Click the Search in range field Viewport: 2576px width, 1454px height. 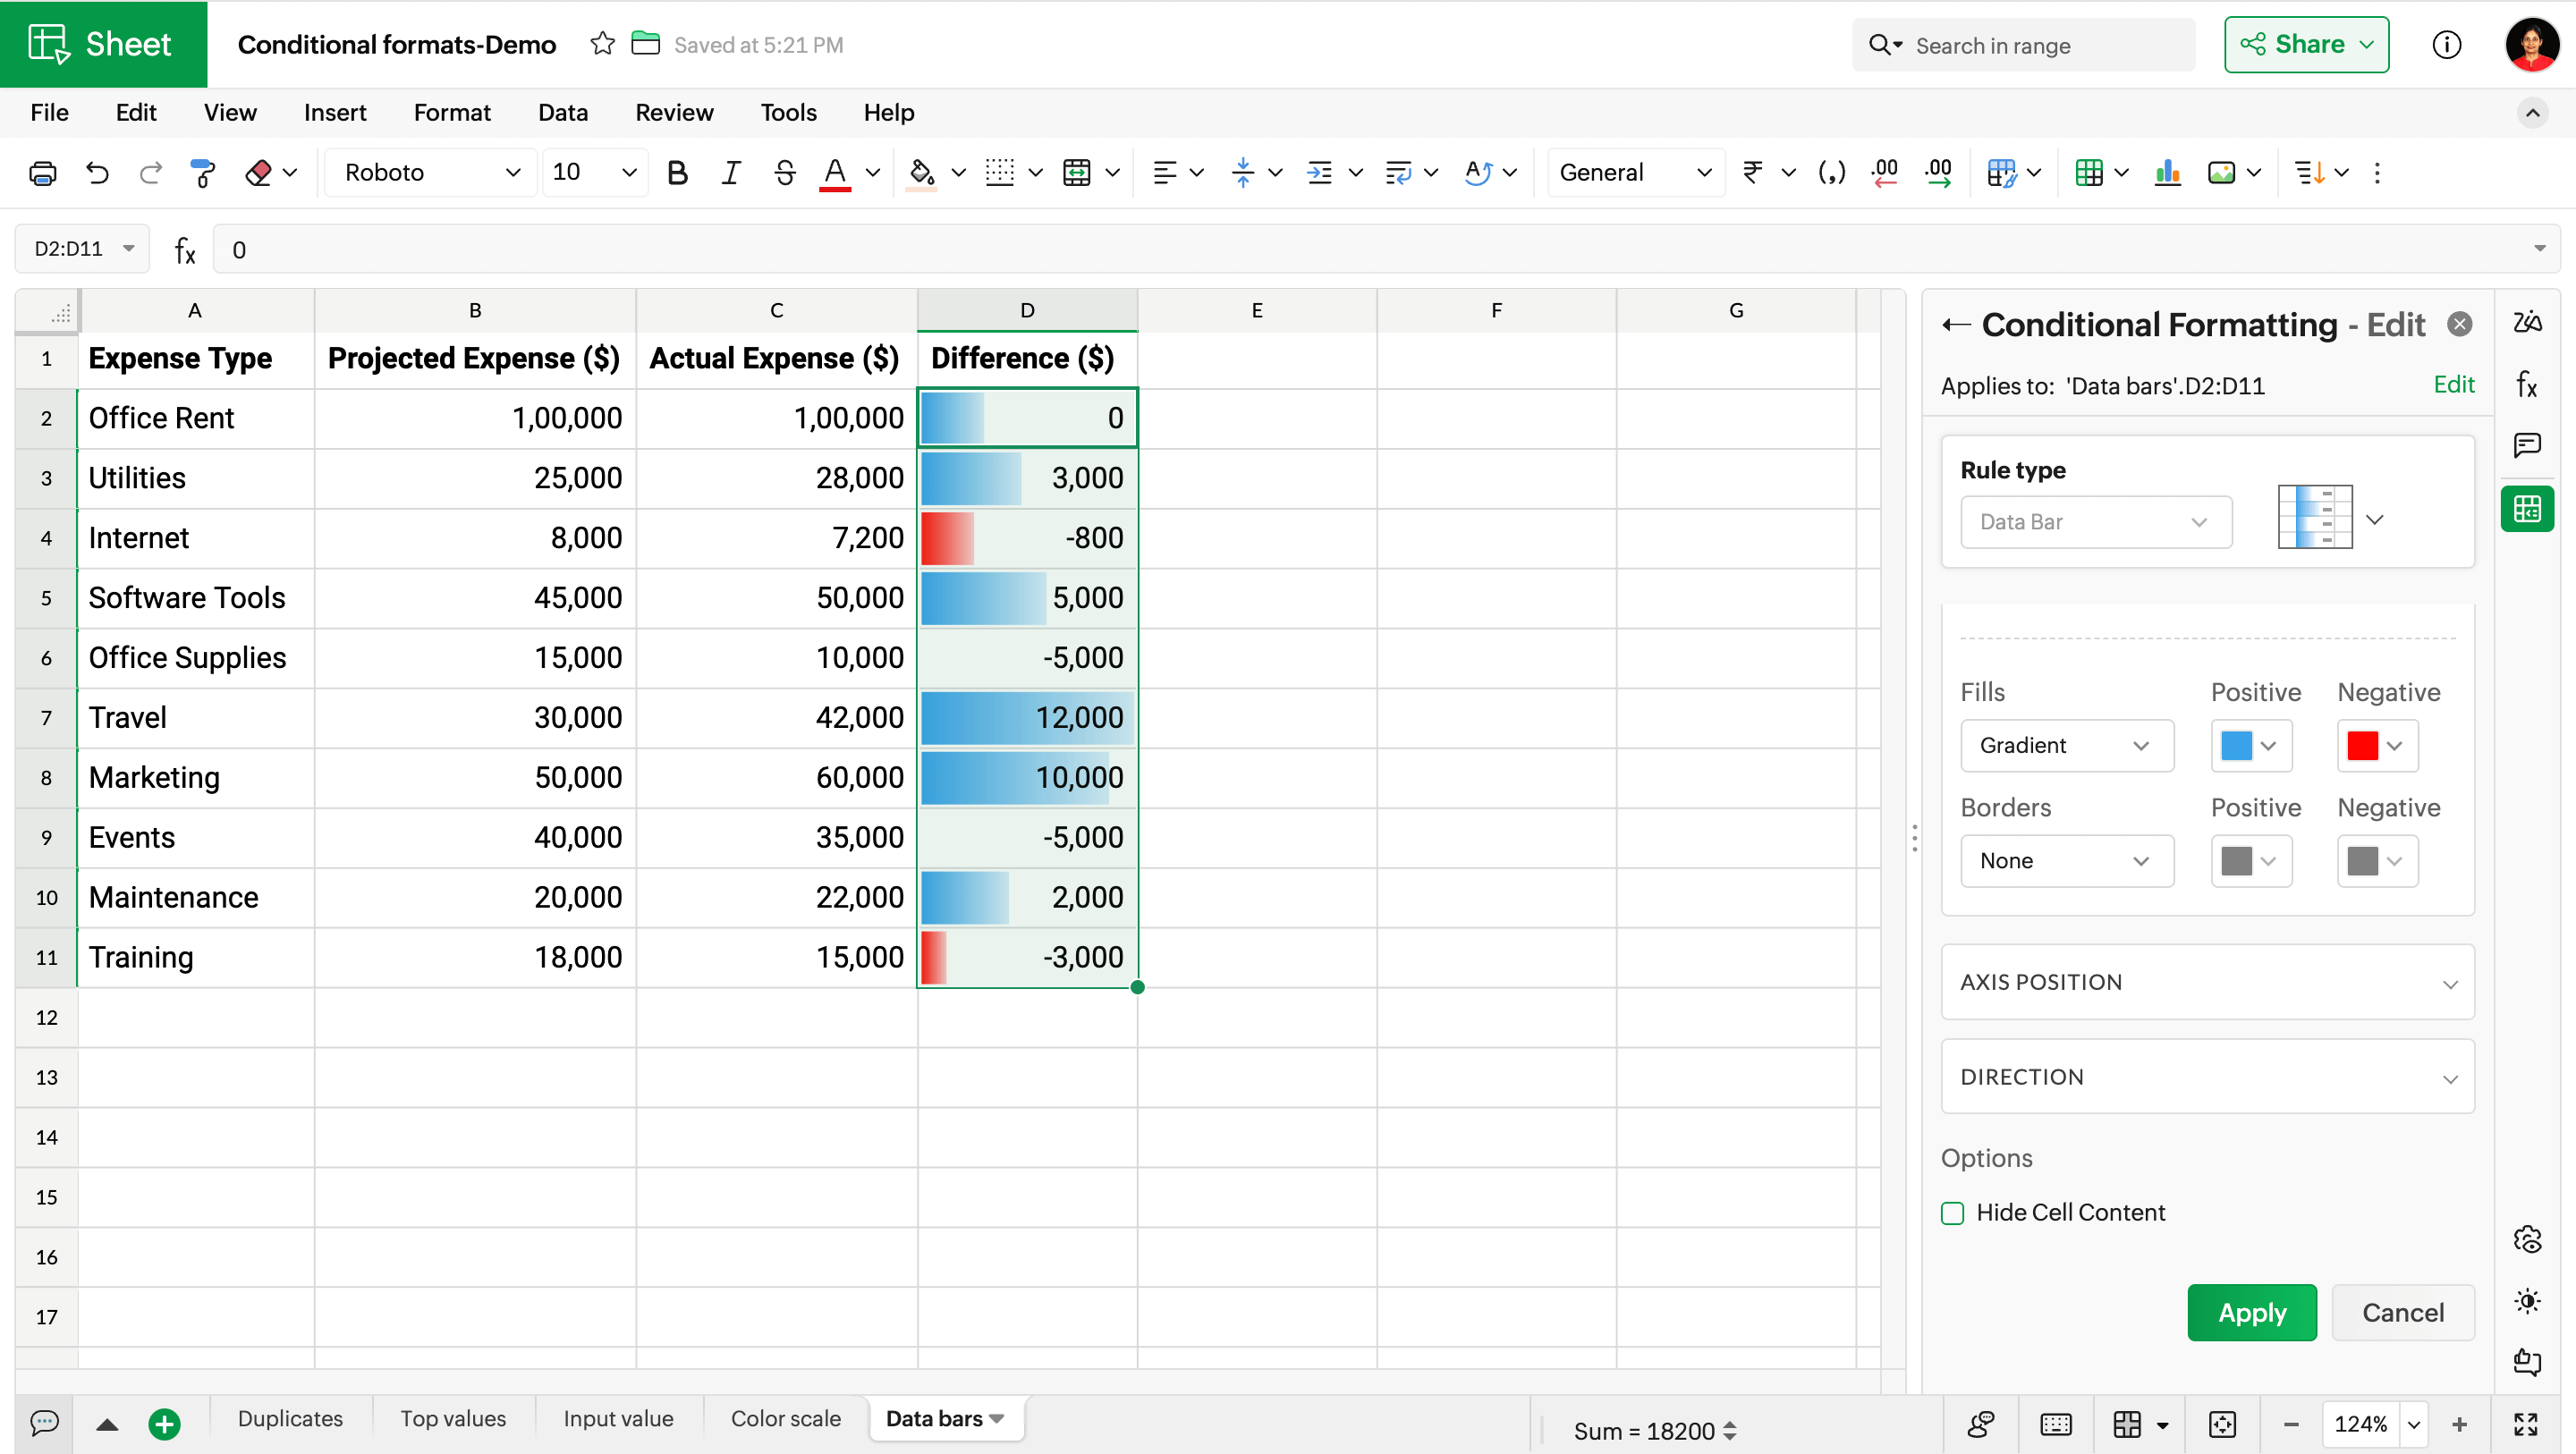pos(2024,45)
